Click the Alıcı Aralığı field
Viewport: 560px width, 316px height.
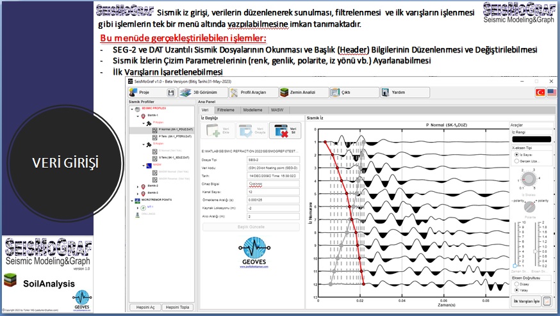tap(273, 216)
